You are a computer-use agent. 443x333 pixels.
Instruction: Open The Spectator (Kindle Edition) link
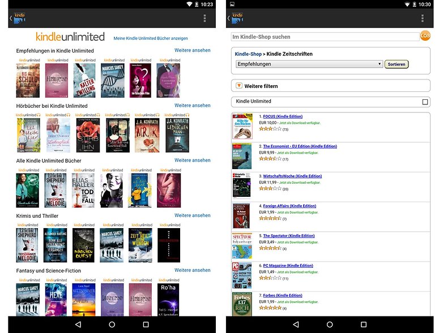point(289,235)
